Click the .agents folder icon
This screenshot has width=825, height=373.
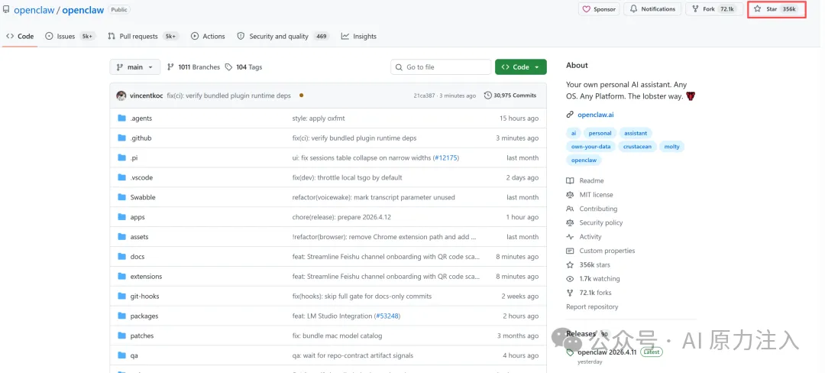(122, 118)
